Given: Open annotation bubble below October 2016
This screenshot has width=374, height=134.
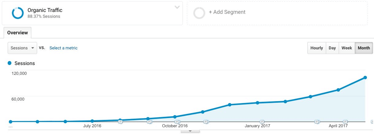Looking at the screenshot, I should coord(177,122).
